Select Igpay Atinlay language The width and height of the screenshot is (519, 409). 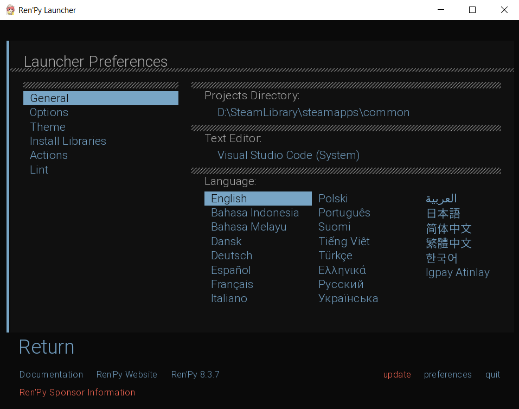tap(457, 272)
